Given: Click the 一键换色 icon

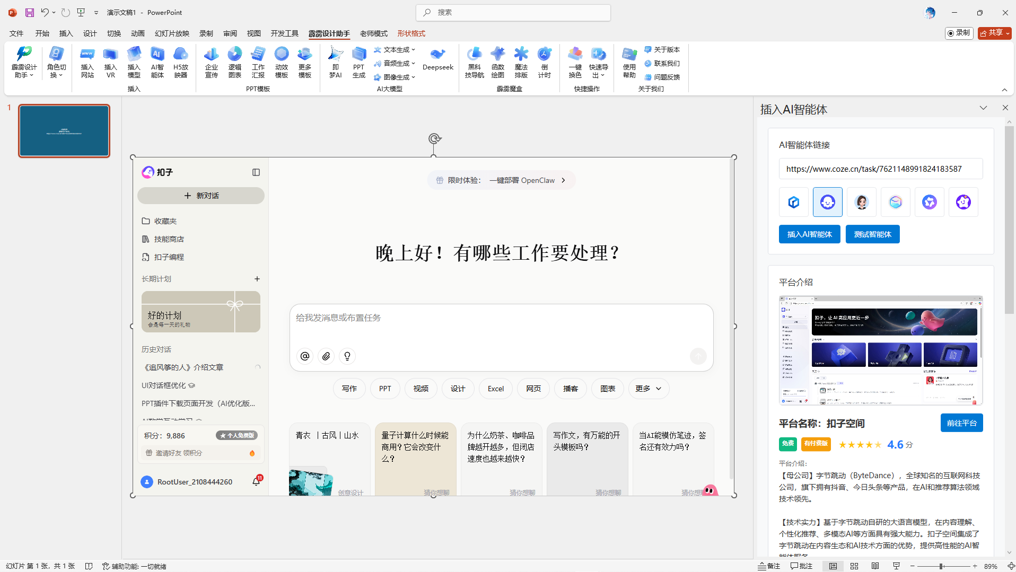Looking at the screenshot, I should [x=575, y=63].
